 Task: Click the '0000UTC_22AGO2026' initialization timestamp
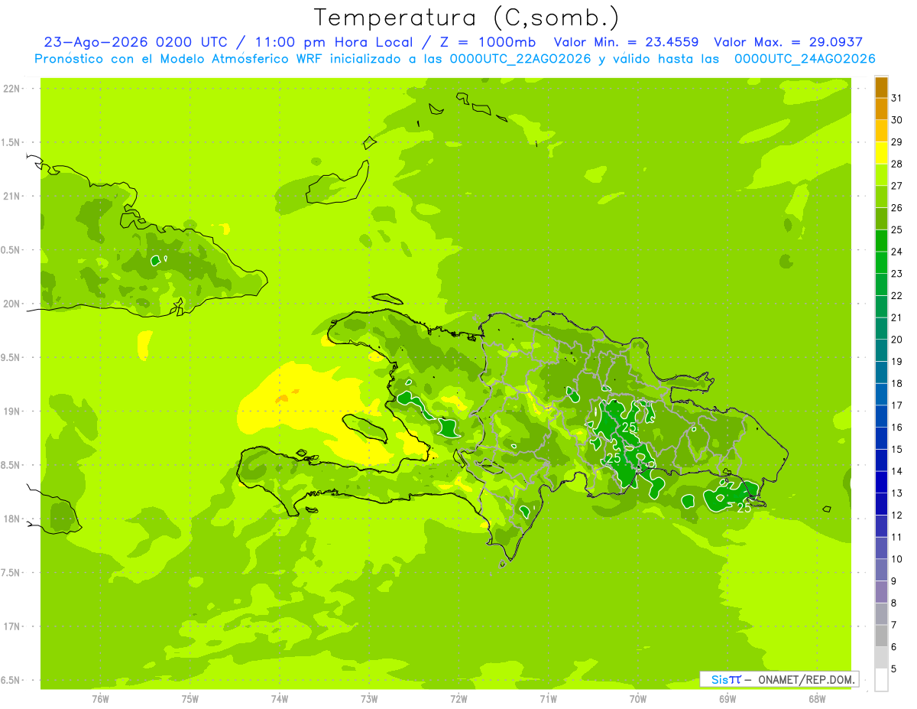[520, 59]
